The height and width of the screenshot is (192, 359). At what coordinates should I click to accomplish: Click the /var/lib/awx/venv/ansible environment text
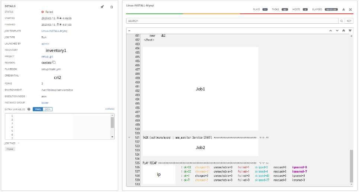coord(57,90)
